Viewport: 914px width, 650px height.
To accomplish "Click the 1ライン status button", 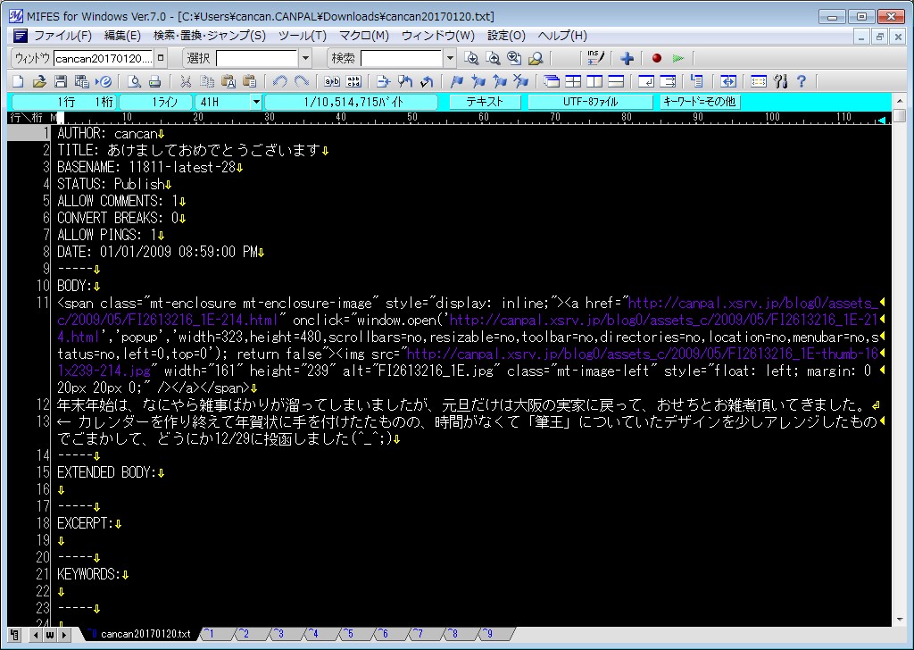I will (x=156, y=102).
